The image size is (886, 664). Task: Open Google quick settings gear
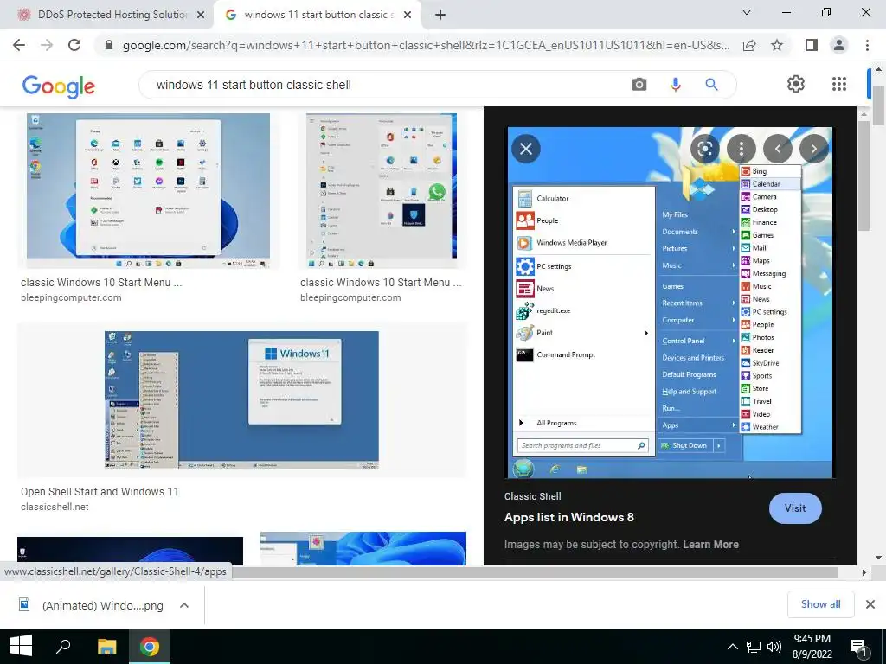pos(796,84)
